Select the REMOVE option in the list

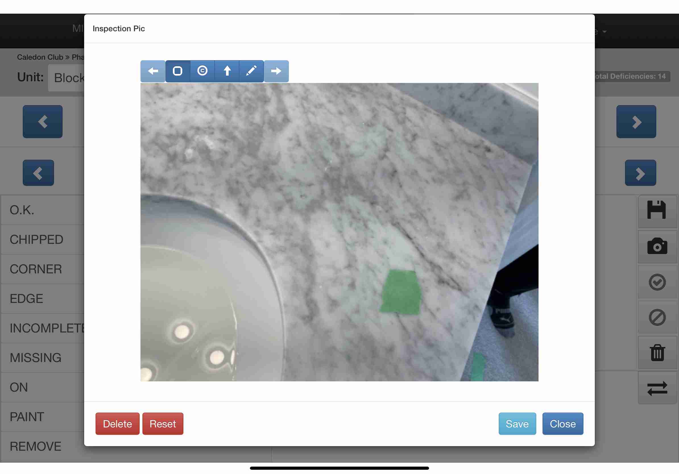(43, 446)
